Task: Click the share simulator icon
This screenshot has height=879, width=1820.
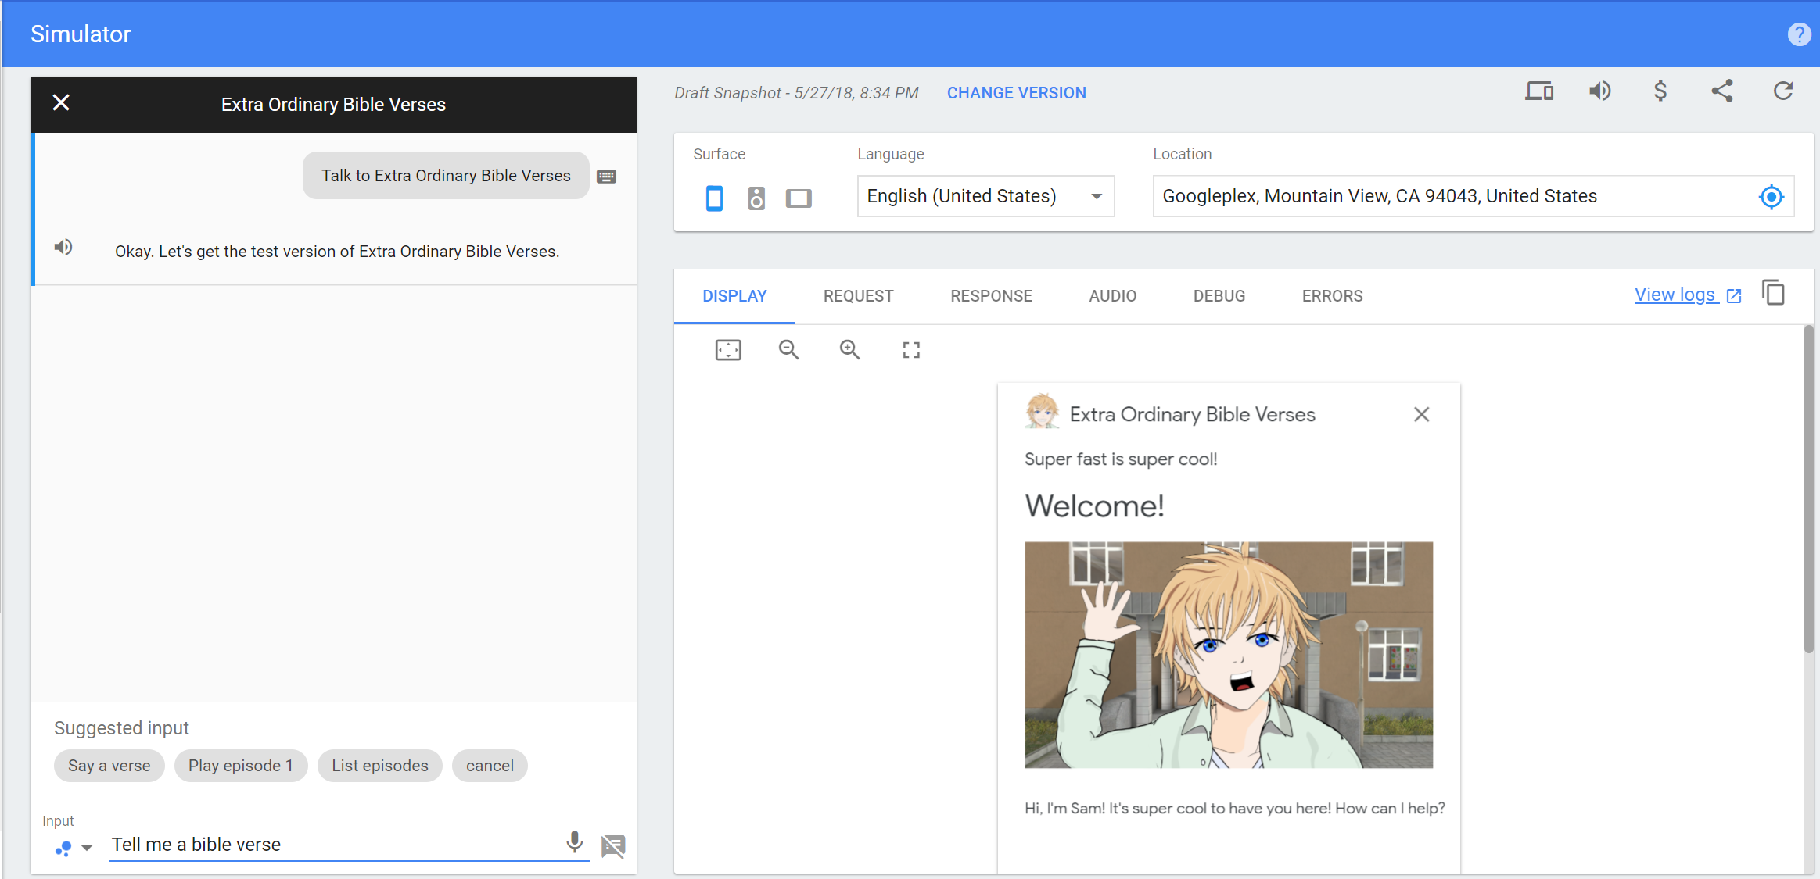Action: 1721,91
